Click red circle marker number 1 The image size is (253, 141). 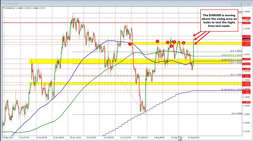(130, 44)
